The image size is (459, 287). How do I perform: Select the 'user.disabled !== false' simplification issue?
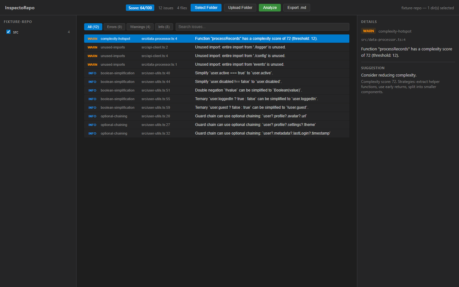point(217,82)
